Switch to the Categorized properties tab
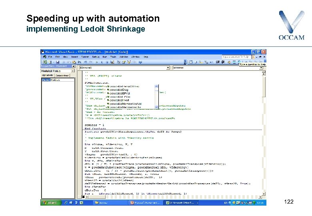Image resolution: width=312 pixels, height=216 pixels. (x=62, y=76)
